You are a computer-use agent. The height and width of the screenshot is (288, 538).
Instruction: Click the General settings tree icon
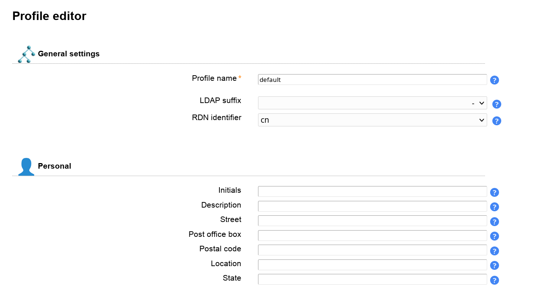[26, 54]
